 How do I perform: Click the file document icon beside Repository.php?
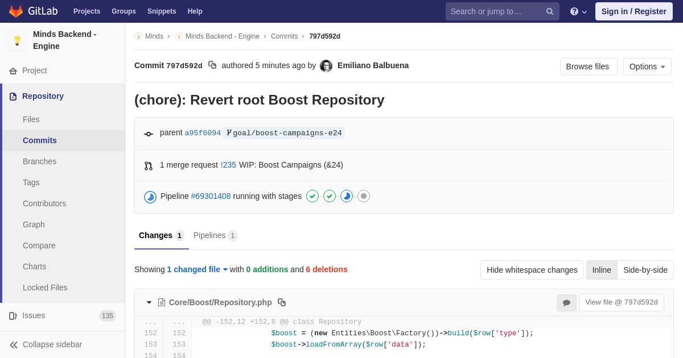click(162, 302)
